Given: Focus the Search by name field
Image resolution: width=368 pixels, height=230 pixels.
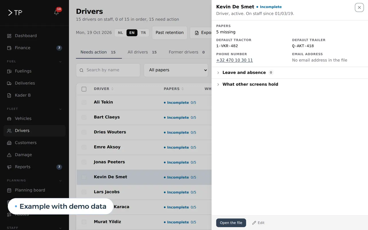Looking at the screenshot, I should (108, 70).
